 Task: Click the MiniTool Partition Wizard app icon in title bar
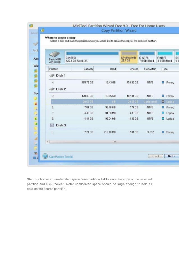point(31,26)
